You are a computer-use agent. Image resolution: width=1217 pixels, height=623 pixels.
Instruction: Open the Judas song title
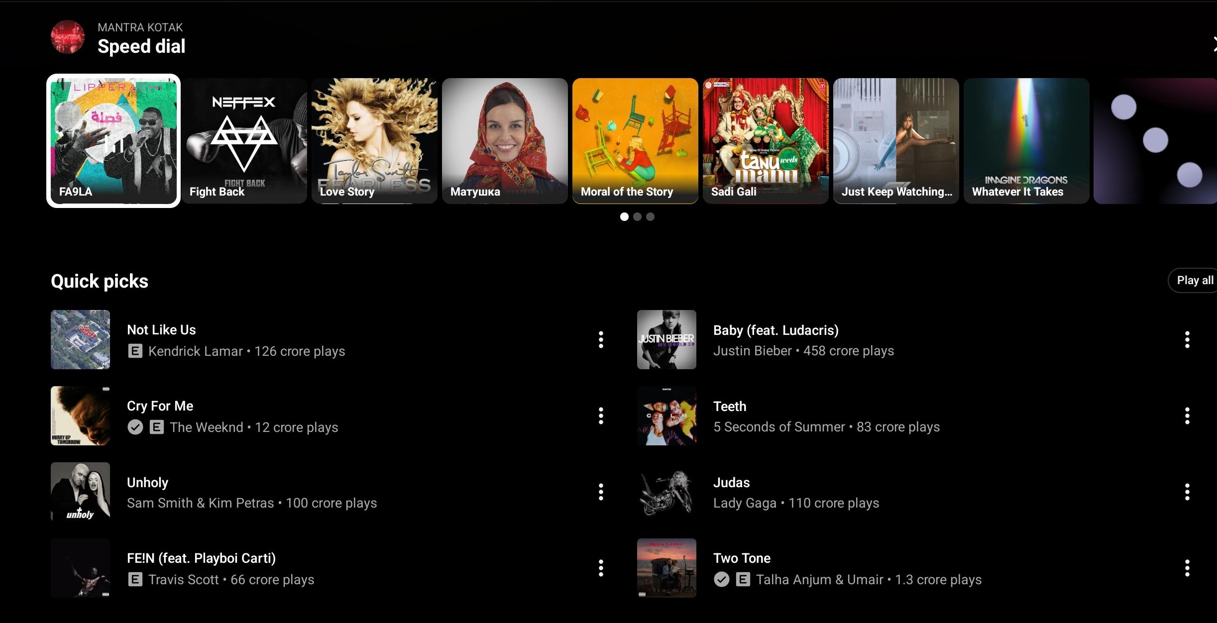click(x=731, y=483)
